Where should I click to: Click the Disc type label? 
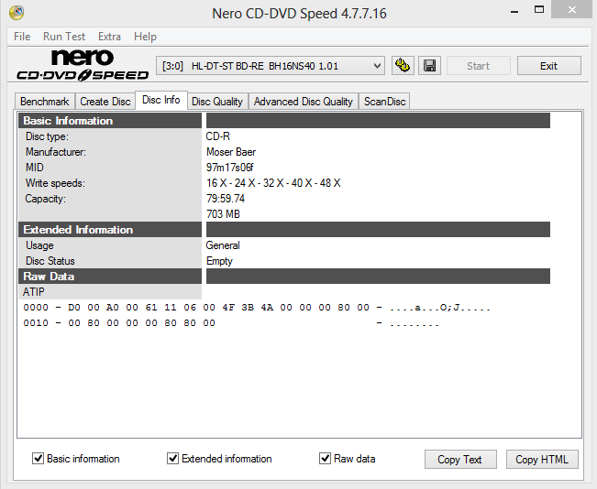tap(47, 136)
